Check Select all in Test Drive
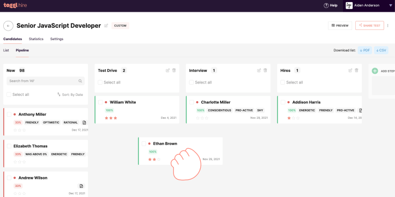The height and width of the screenshot is (197, 395). tap(100, 82)
